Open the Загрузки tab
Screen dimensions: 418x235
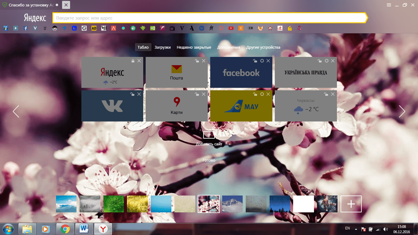coord(162,47)
